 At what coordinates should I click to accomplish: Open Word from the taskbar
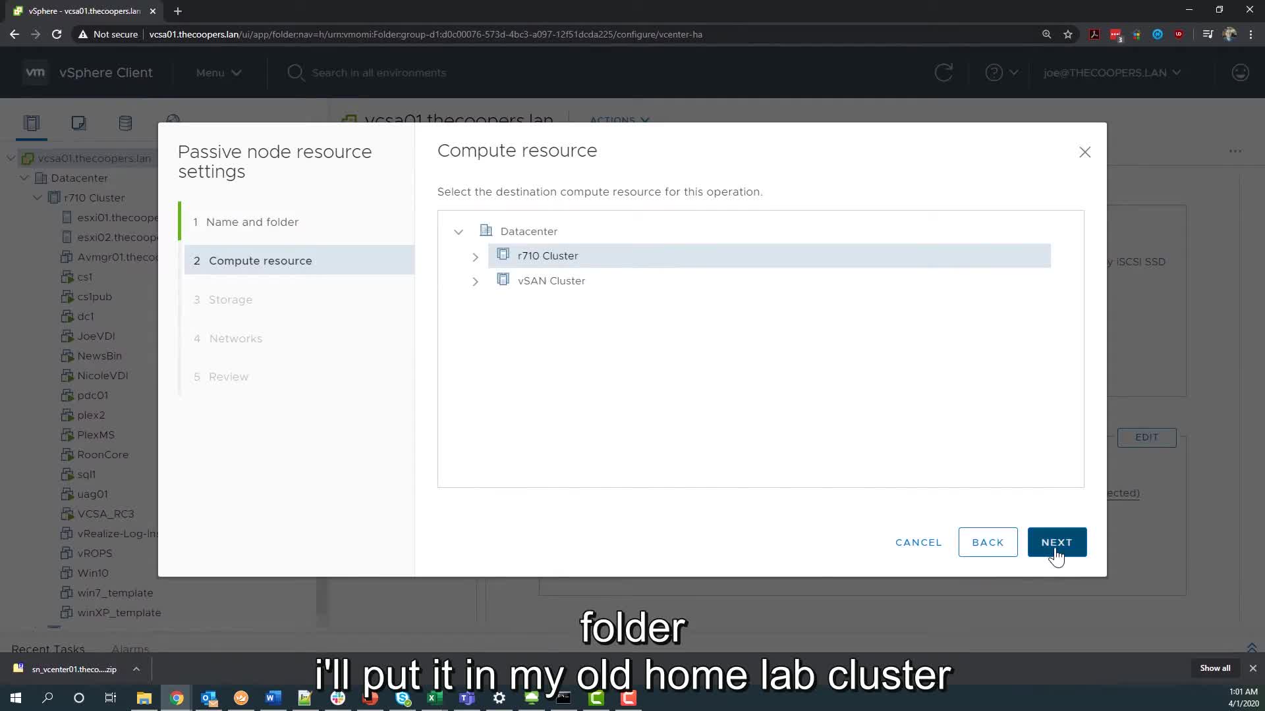pos(273,698)
